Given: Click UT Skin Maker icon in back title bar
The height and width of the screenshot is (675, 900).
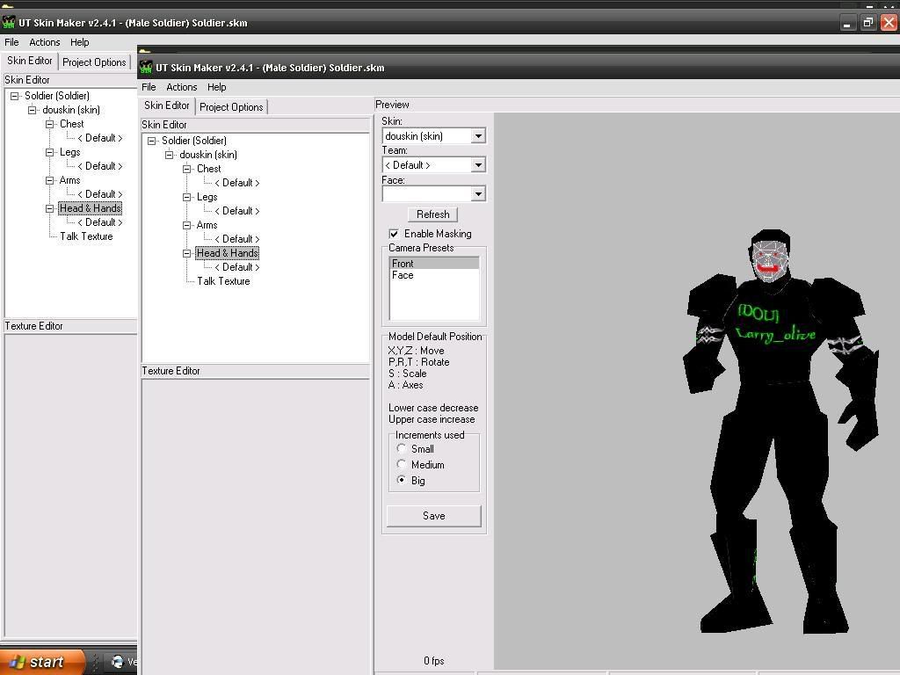Looking at the screenshot, I should pyautogui.click(x=9, y=22).
